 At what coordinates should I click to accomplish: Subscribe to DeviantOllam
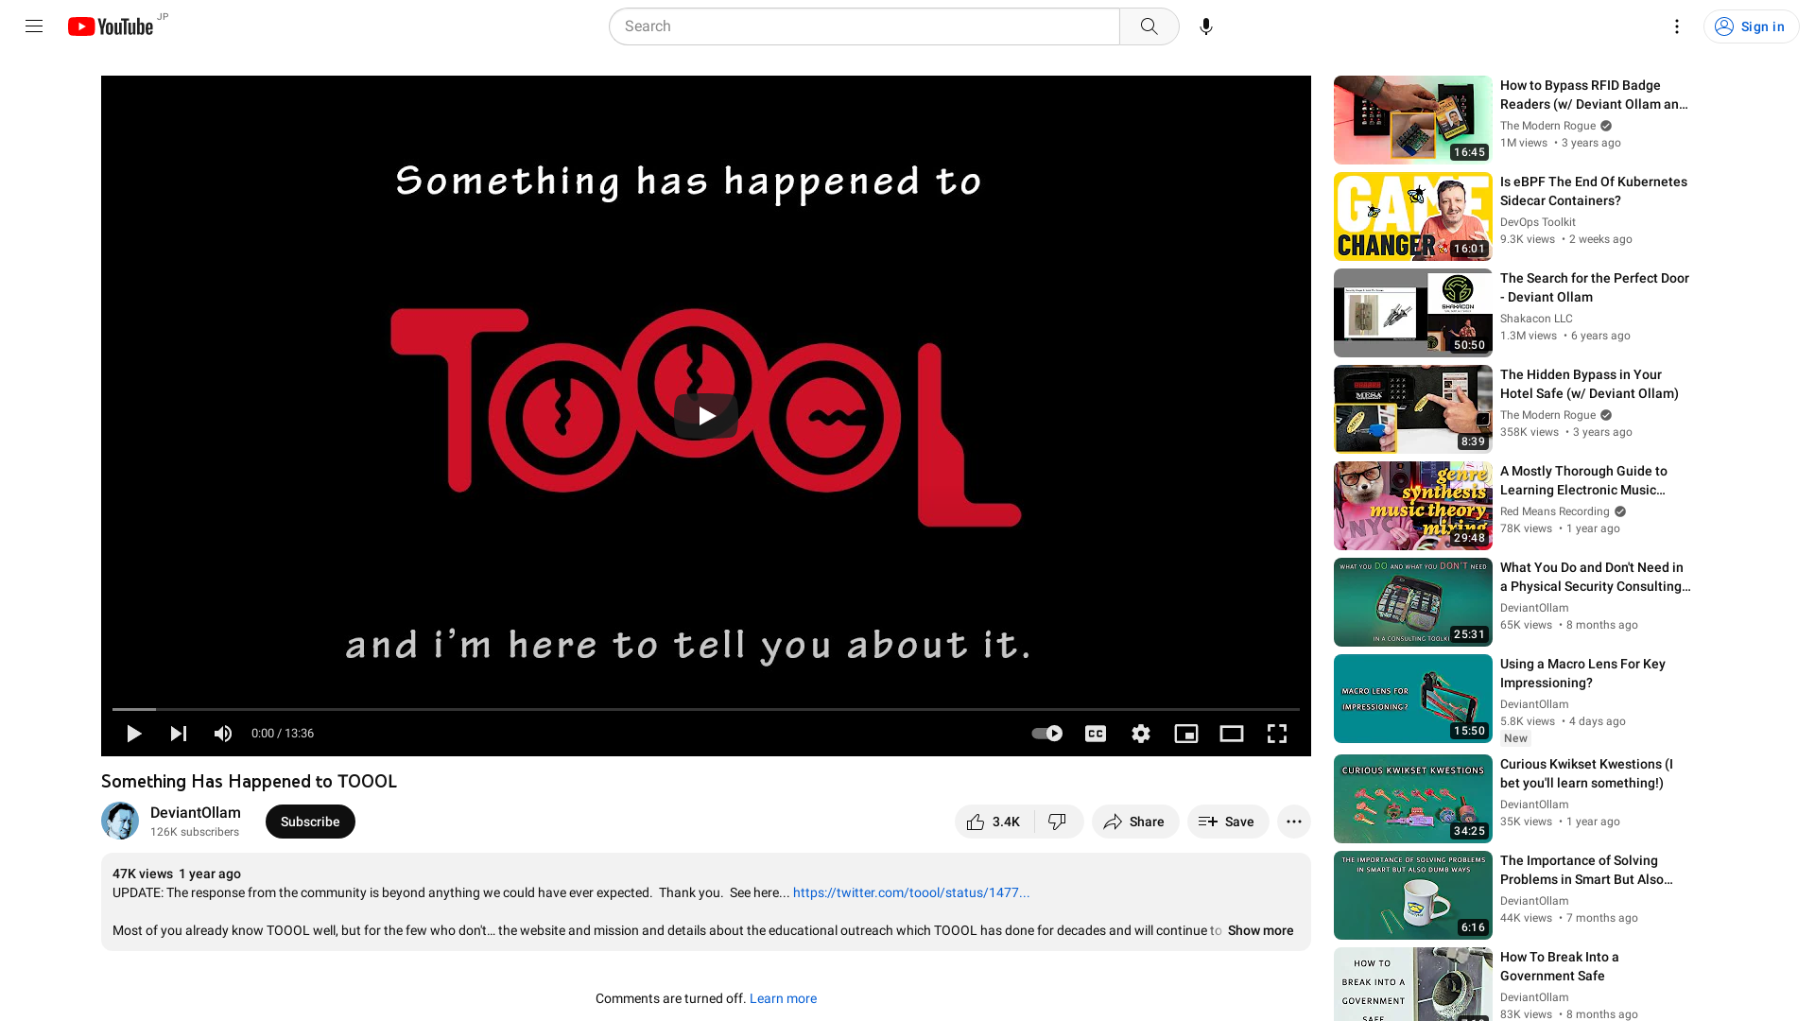click(x=310, y=822)
